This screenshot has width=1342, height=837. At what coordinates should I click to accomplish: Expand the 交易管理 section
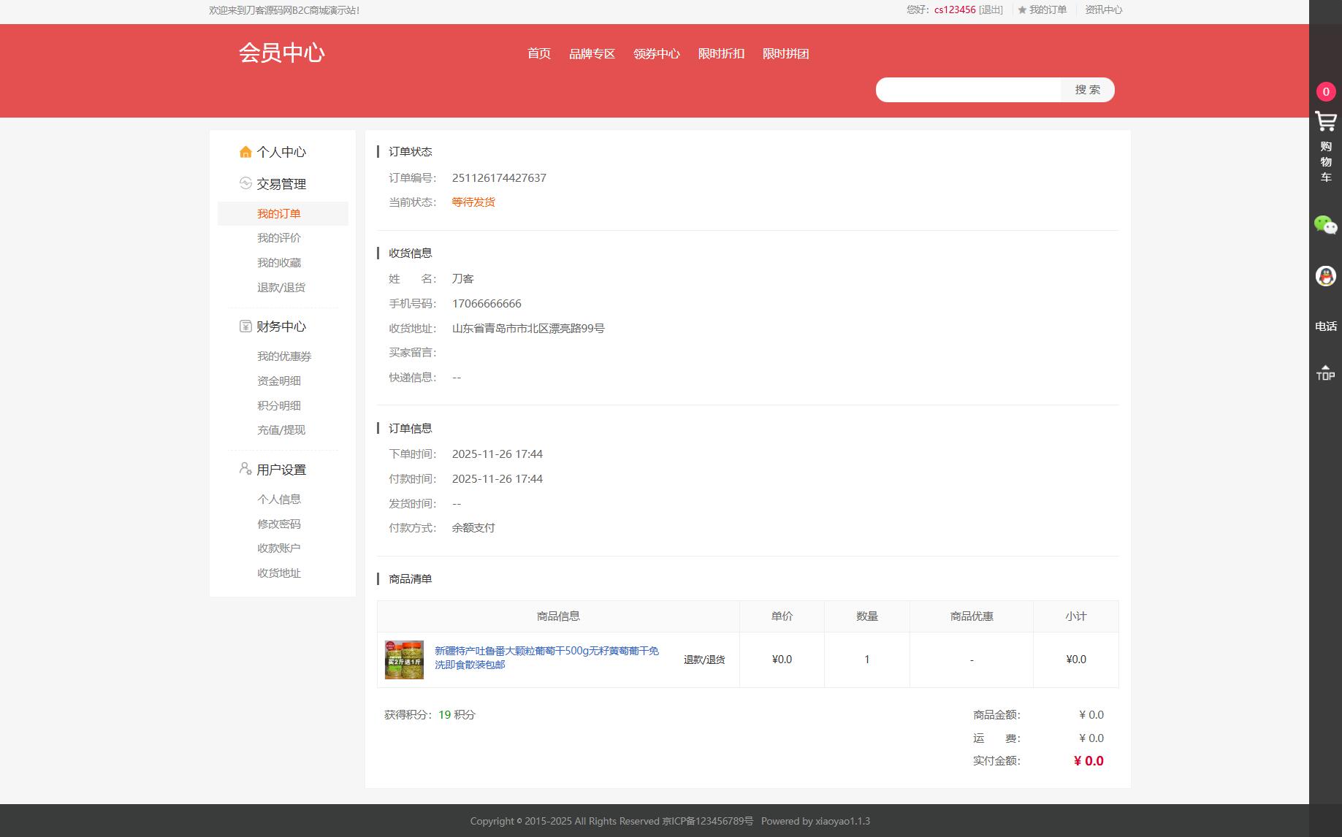[x=281, y=183]
